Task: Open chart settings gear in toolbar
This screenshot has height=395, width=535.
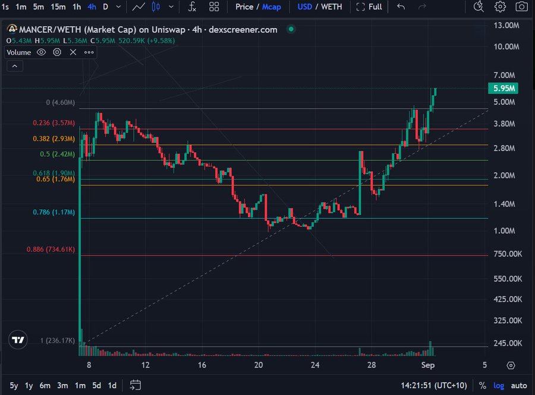Action: tap(500, 7)
